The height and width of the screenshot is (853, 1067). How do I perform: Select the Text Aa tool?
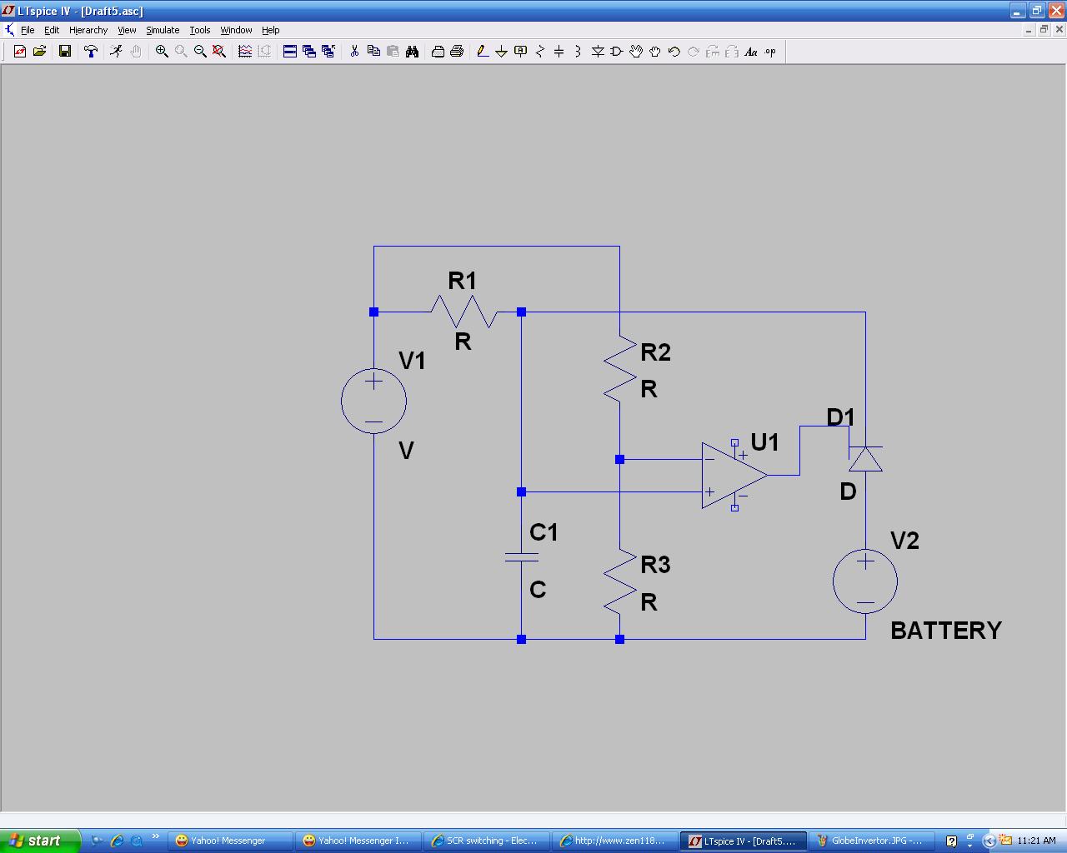751,52
